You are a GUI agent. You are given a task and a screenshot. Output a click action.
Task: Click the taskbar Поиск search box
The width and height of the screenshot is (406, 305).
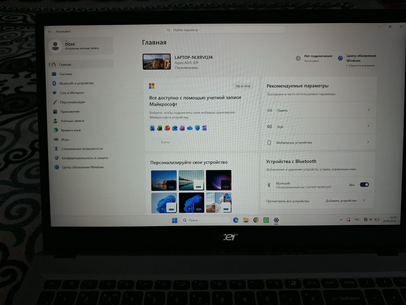205,220
